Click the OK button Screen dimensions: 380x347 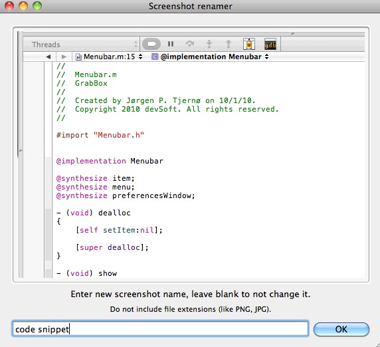click(341, 329)
